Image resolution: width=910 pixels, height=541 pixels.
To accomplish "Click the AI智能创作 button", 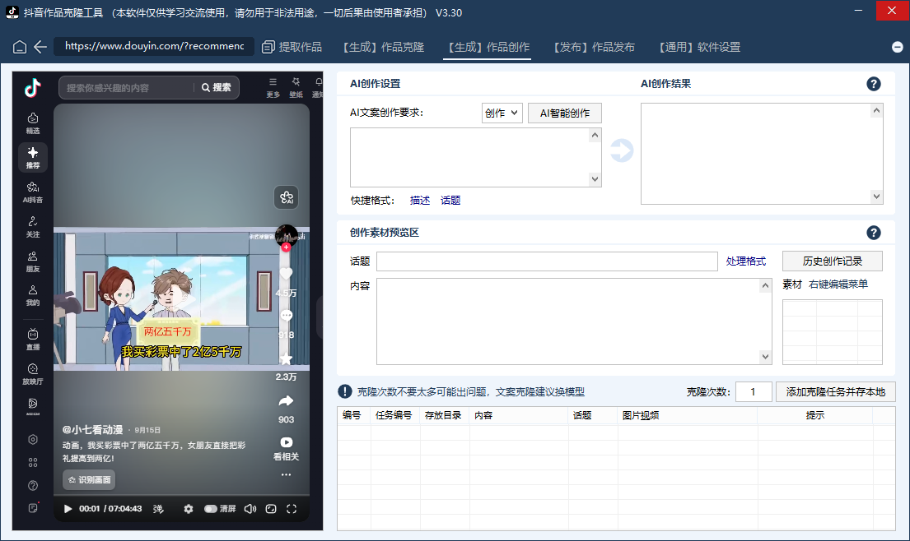I will pyautogui.click(x=564, y=113).
